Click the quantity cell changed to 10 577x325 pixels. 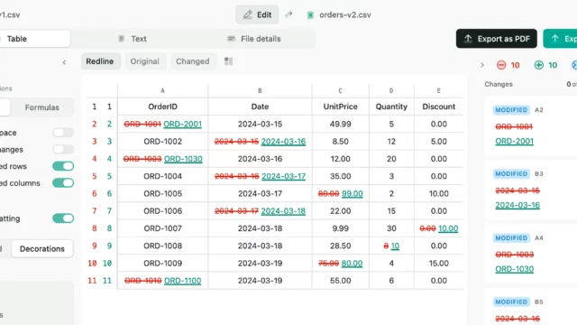391,246
